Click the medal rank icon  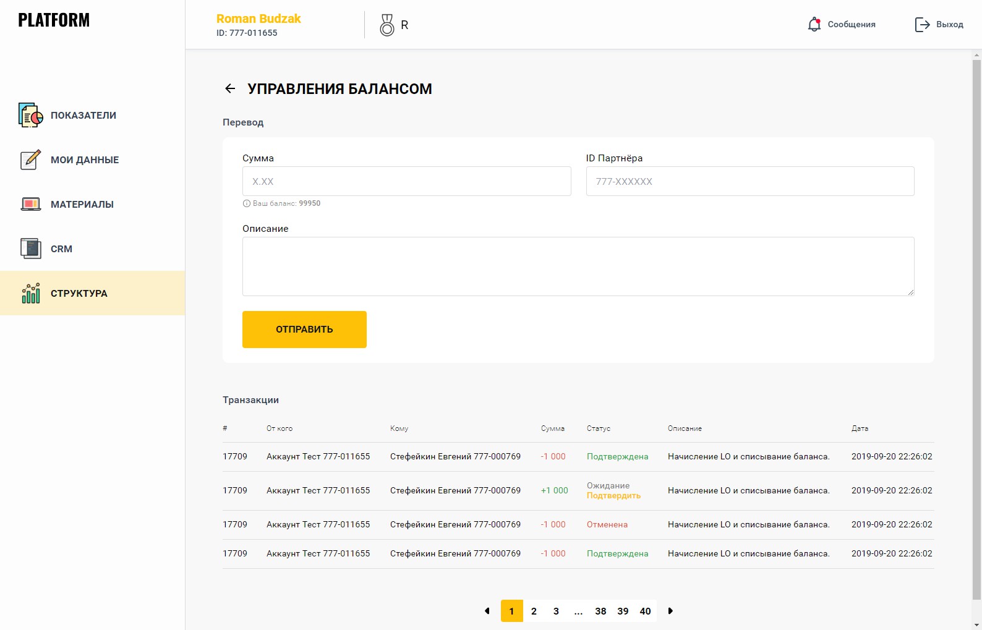pyautogui.click(x=387, y=25)
